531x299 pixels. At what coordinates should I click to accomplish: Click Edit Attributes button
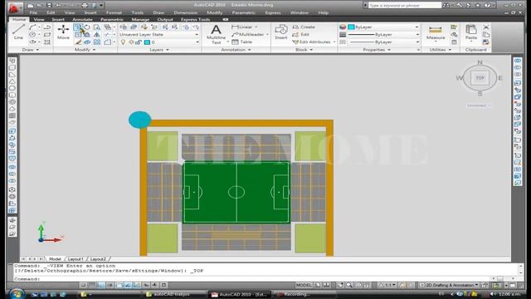click(x=311, y=42)
